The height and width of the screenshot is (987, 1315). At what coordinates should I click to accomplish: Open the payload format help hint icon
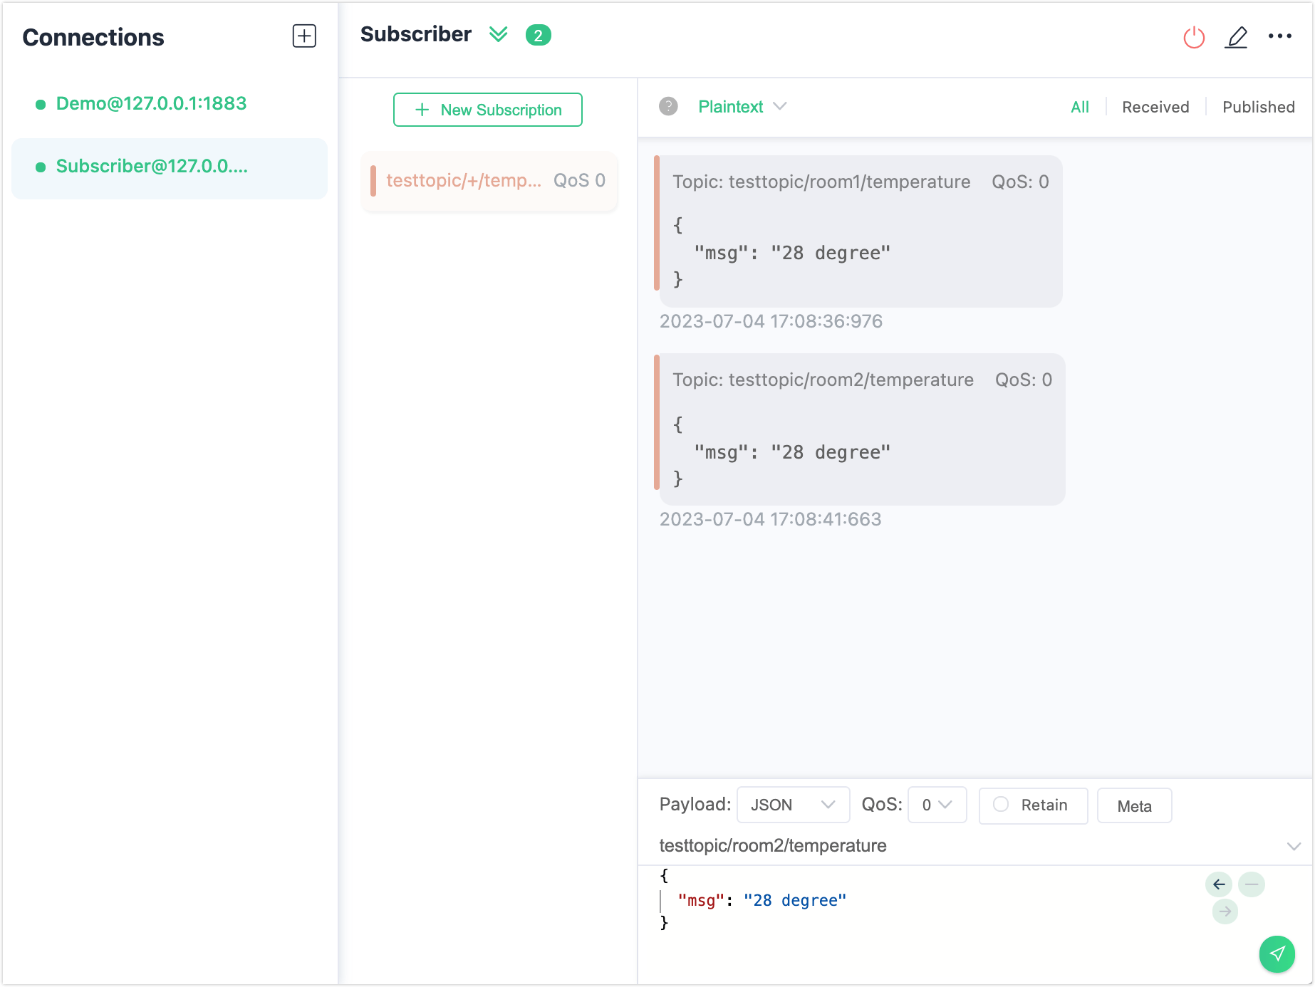click(668, 106)
